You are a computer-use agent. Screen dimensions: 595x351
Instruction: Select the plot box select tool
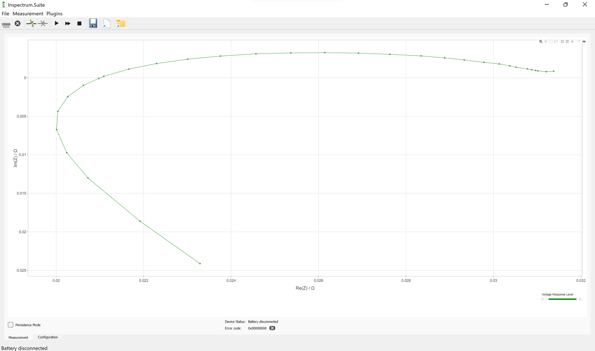pyautogui.click(x=551, y=41)
